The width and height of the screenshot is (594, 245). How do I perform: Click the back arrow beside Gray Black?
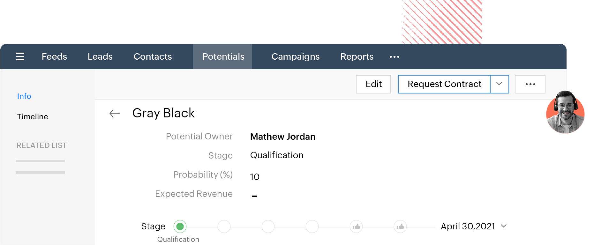point(115,113)
